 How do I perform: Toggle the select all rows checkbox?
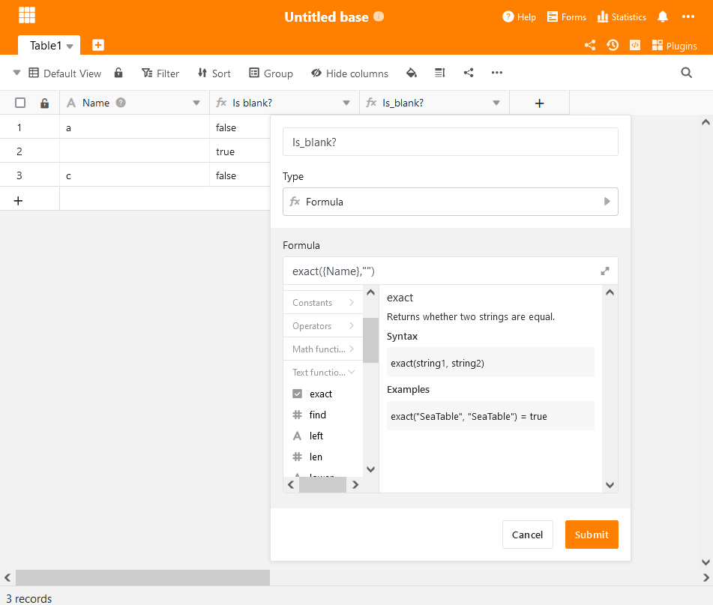[20, 103]
